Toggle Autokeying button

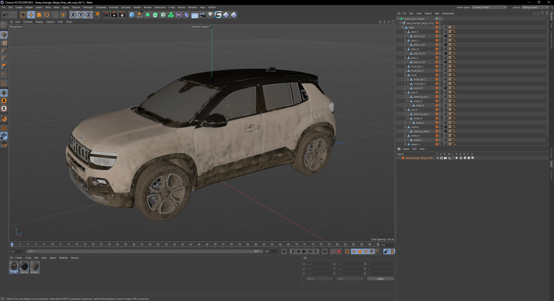339,251
